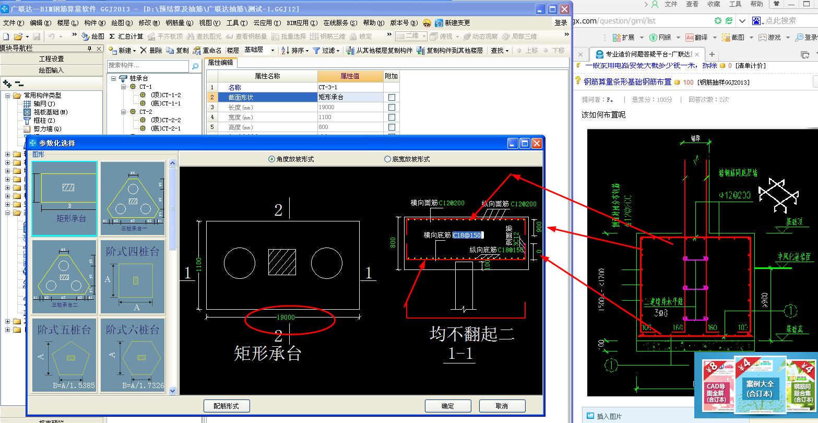Click browser 扩展 extension icon
Viewport: 818px width, 423px height.
[x=617, y=38]
